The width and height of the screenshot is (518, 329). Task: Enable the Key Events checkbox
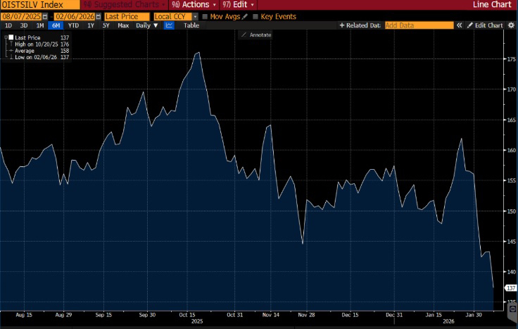[255, 16]
